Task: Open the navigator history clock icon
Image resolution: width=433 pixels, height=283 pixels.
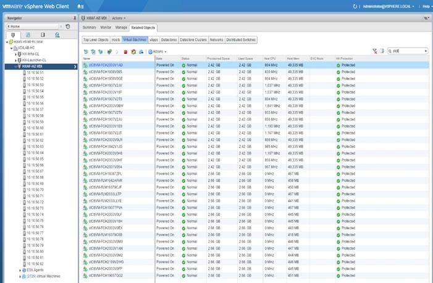Action: (68, 26)
